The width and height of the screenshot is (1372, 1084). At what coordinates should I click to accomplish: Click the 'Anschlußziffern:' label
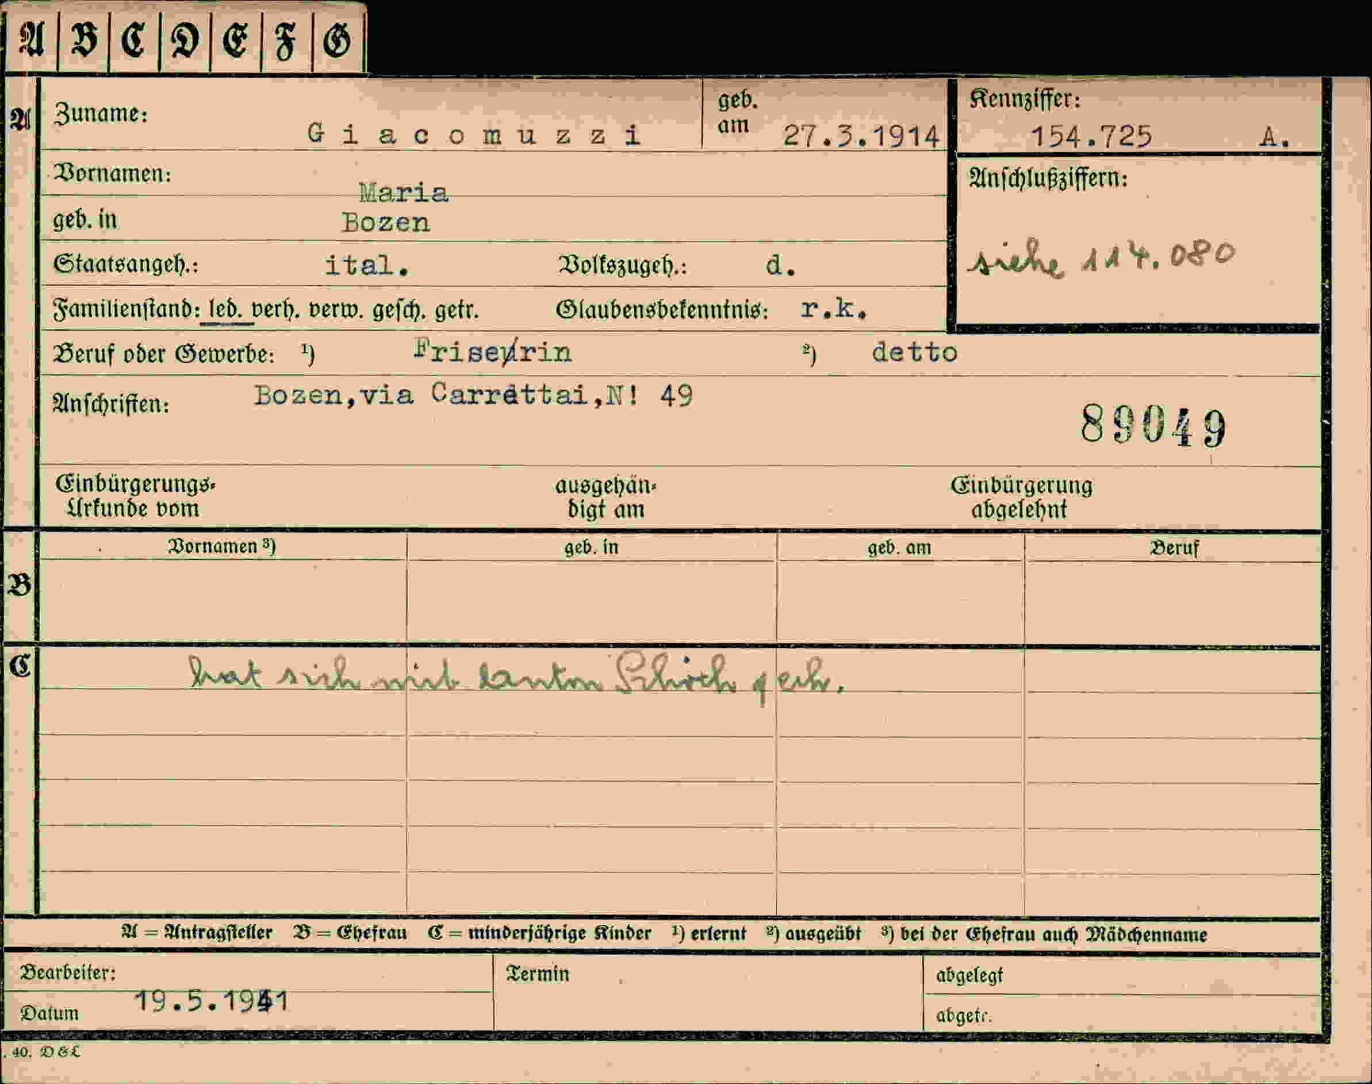coord(1048,179)
